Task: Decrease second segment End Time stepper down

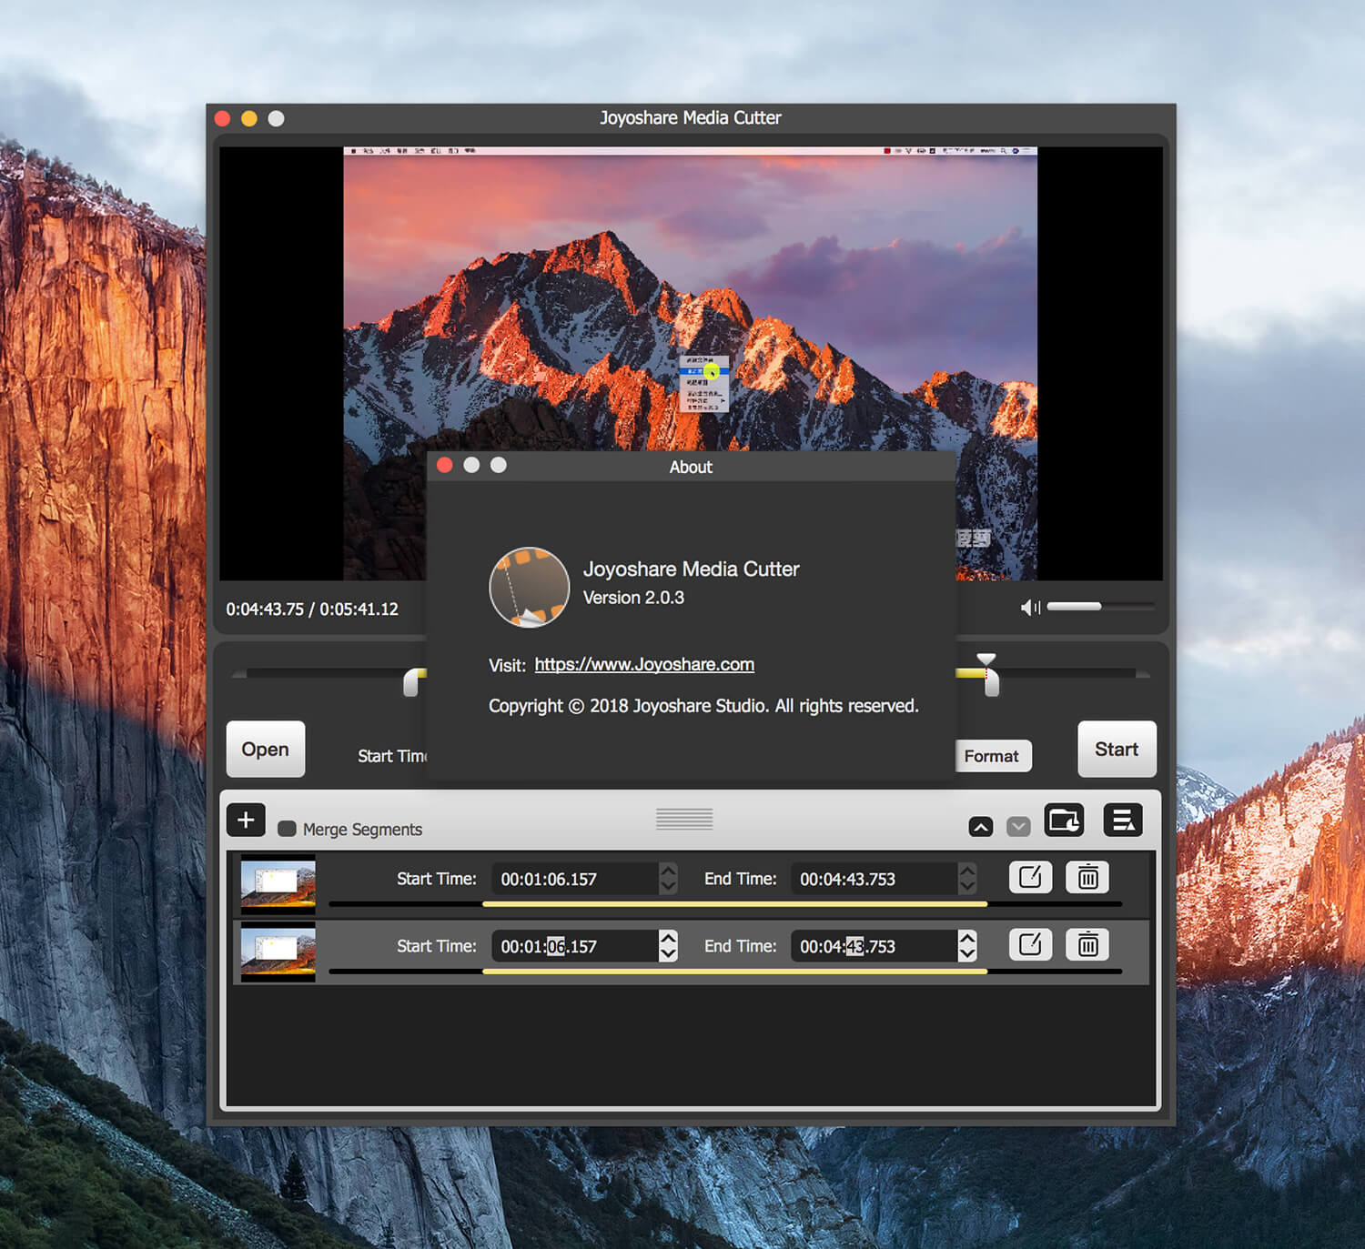Action: coord(967,954)
